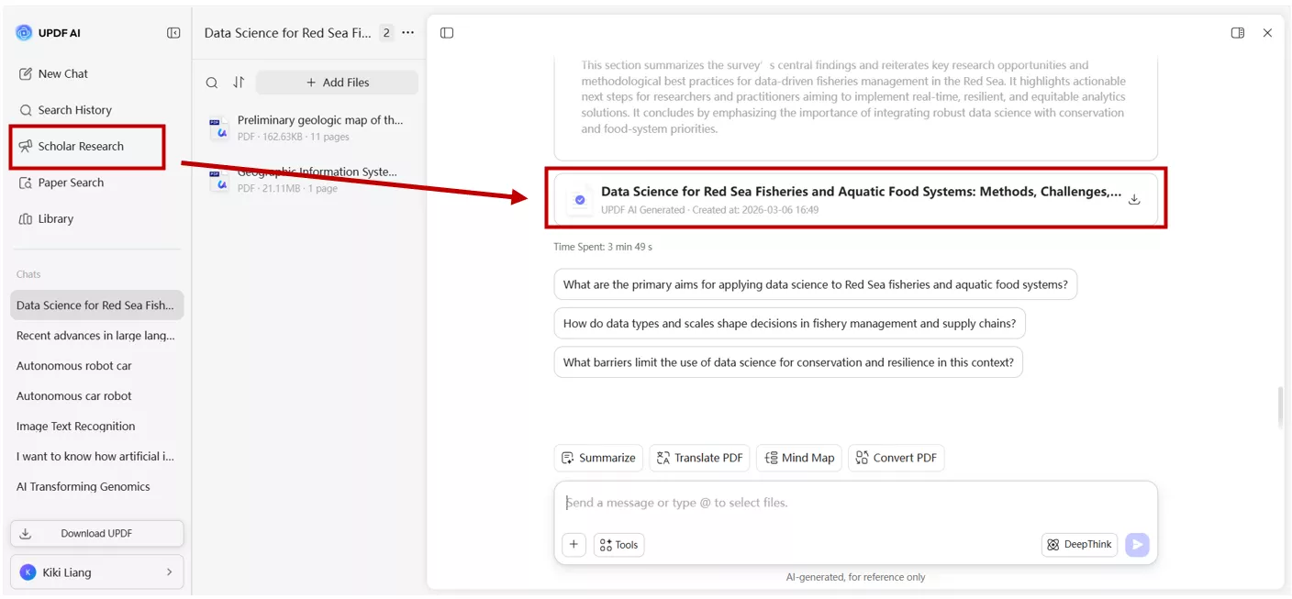Click the Add Files button
Screen dimensions: 1292x599
[x=337, y=83]
